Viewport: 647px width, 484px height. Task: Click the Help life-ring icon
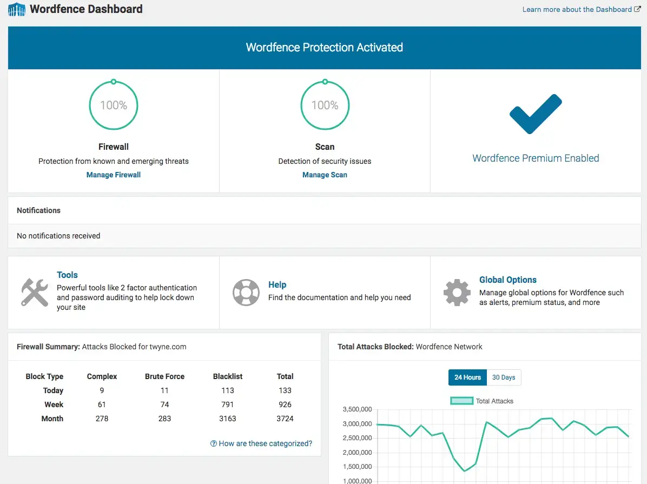click(x=246, y=292)
